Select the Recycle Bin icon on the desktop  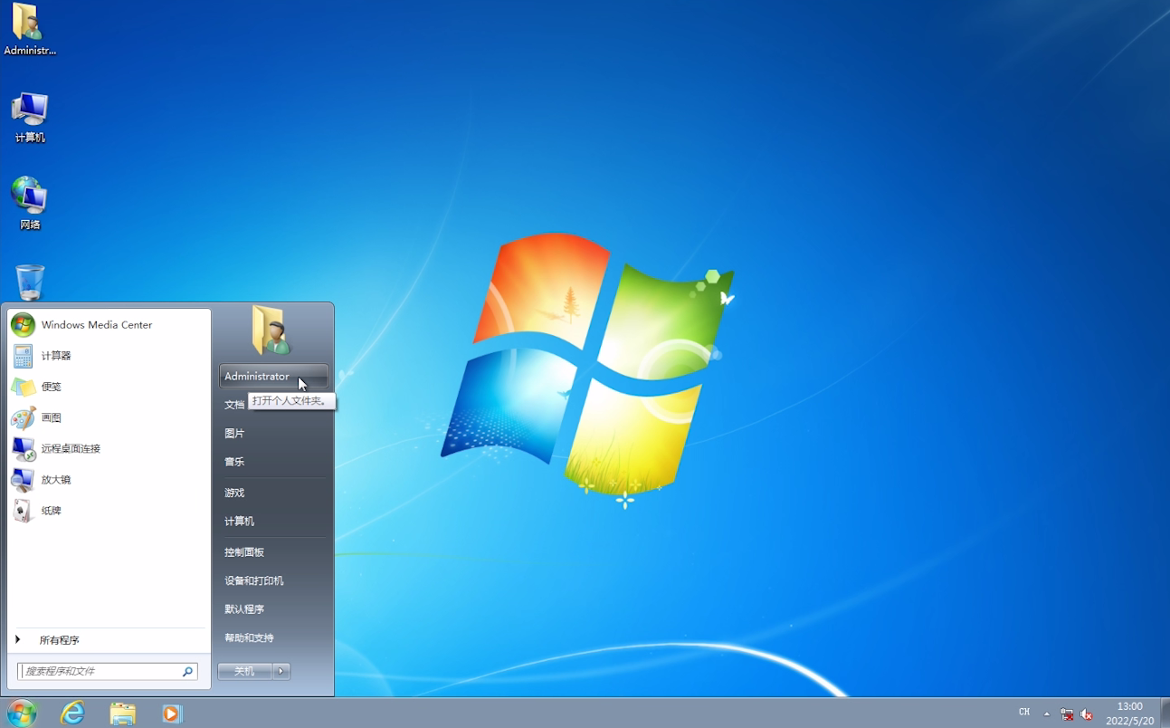(x=30, y=283)
